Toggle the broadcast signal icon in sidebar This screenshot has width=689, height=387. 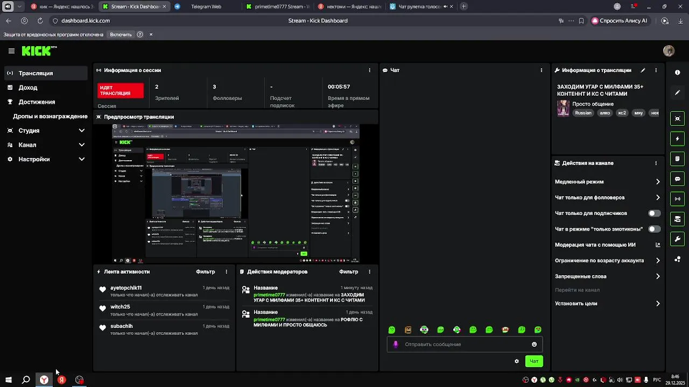tap(678, 199)
